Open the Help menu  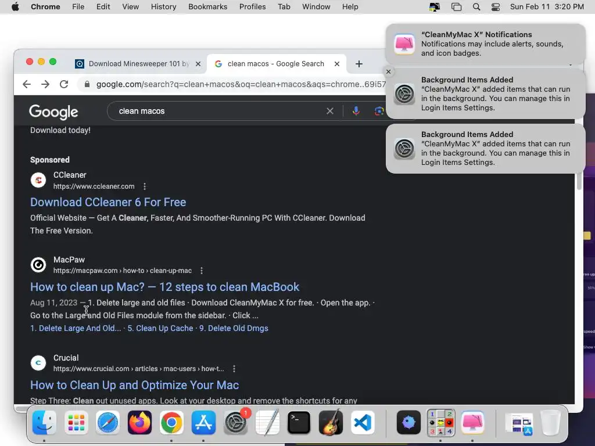tap(350, 7)
